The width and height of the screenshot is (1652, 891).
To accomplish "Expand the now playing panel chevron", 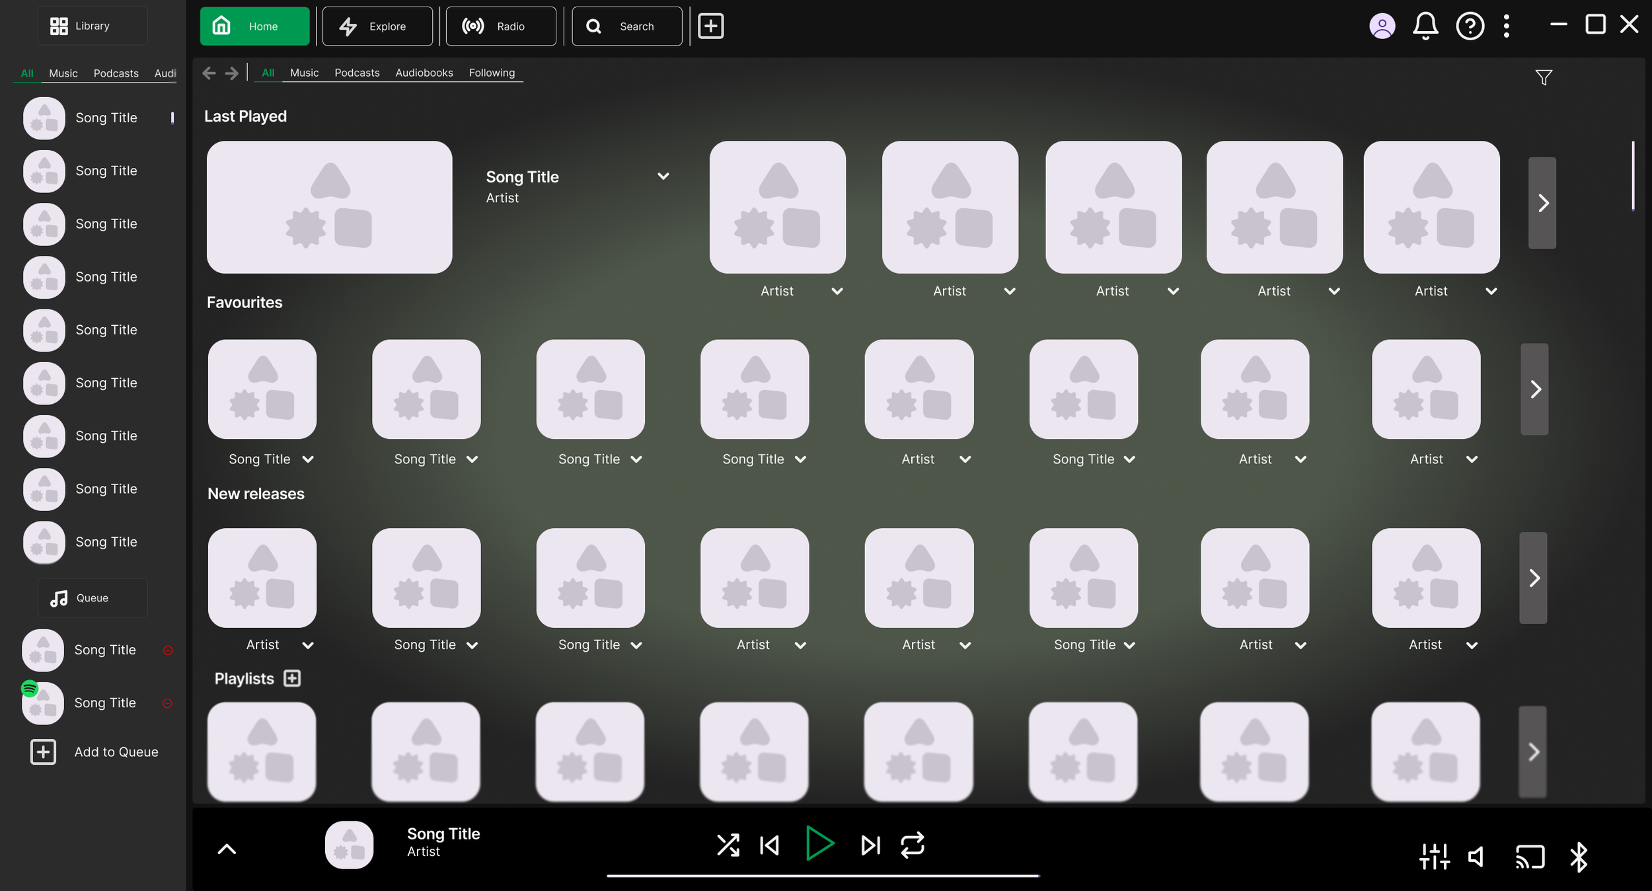I will click(227, 849).
